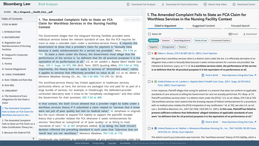Viewport: 259px width, 146px height.
Task: Open the Landers v. Baptist Mem'l case link
Action: coord(204,84)
